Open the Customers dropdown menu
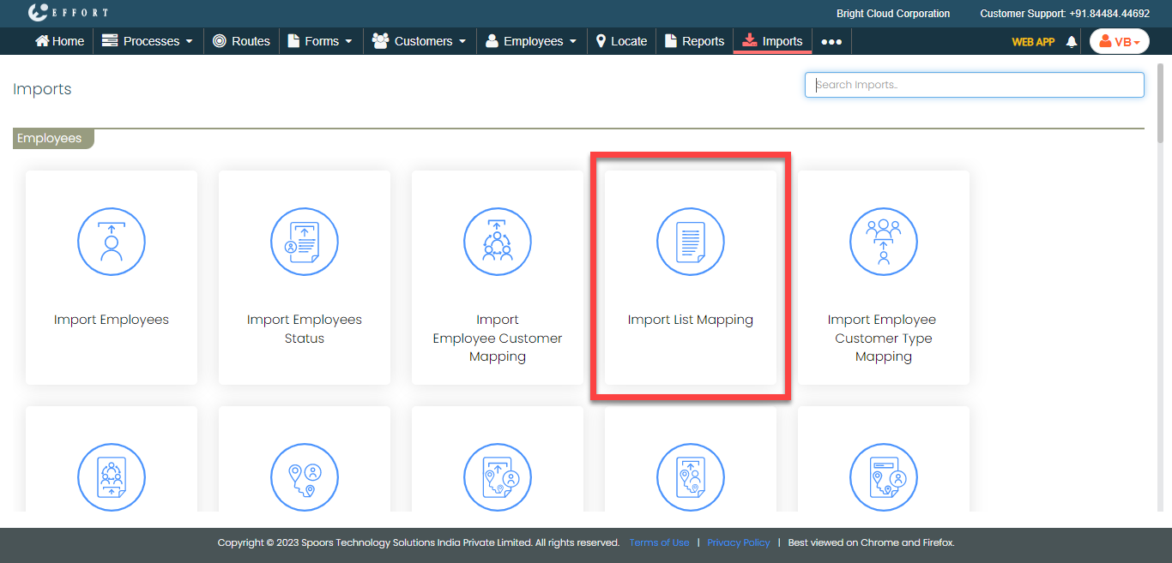 [420, 41]
